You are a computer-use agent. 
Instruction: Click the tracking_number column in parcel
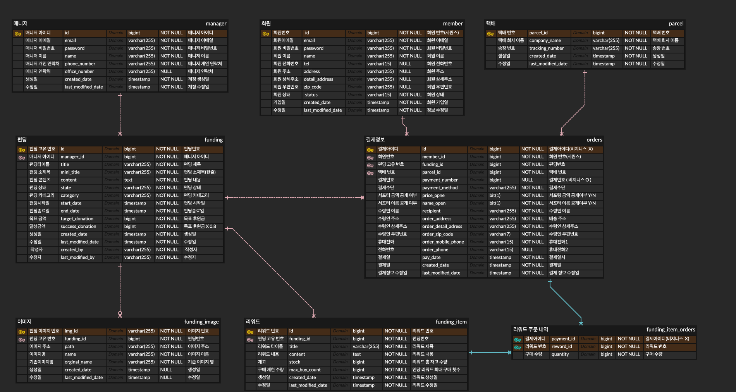pyautogui.click(x=547, y=48)
